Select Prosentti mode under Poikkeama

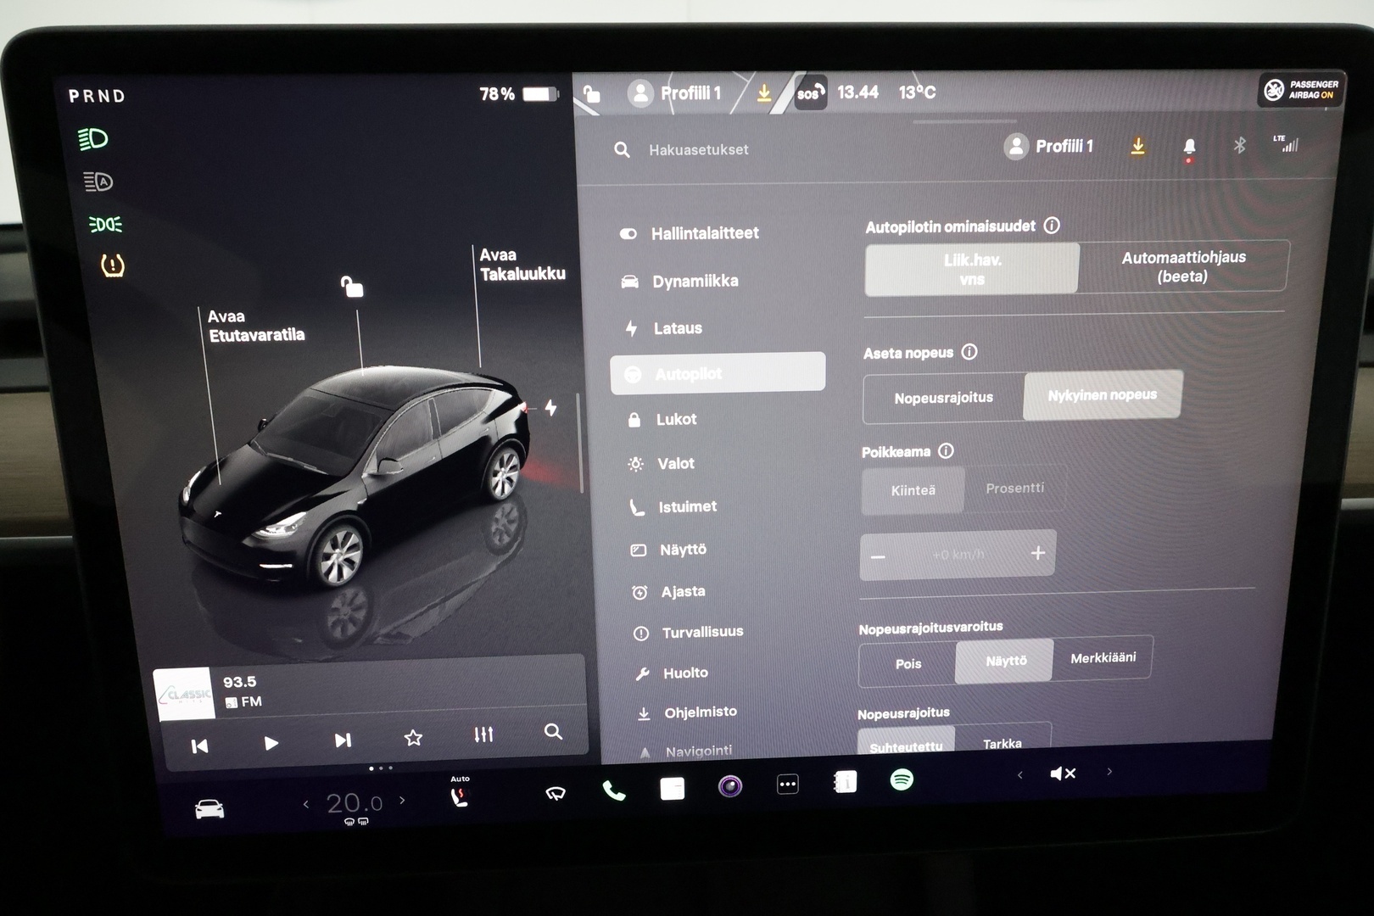click(1016, 488)
